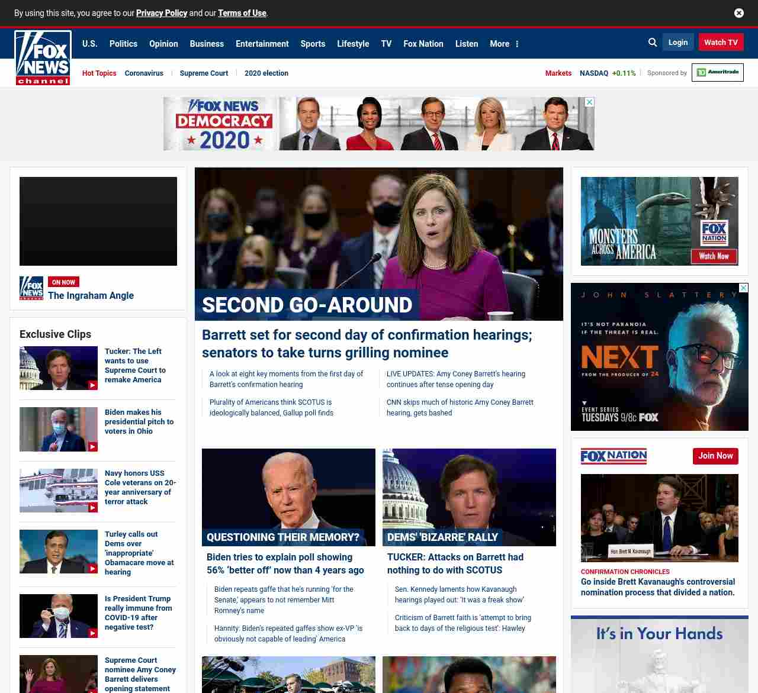Dismiss the privacy policy notice banner
This screenshot has width=758, height=693.
point(738,13)
